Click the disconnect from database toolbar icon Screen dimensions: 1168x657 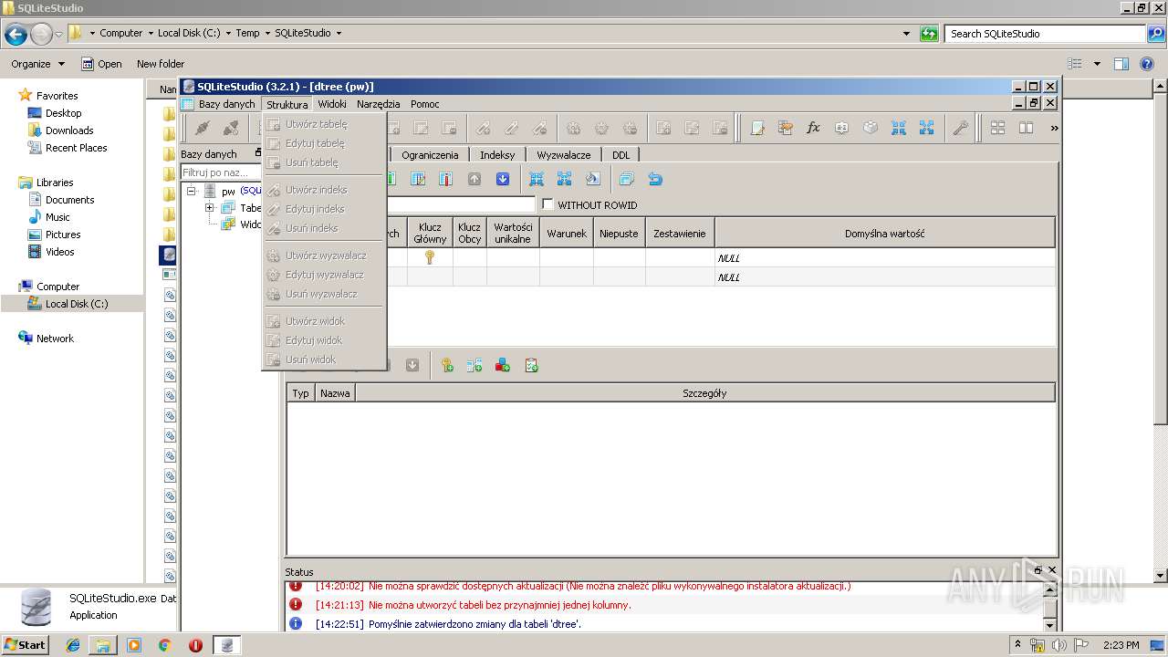coord(231,129)
